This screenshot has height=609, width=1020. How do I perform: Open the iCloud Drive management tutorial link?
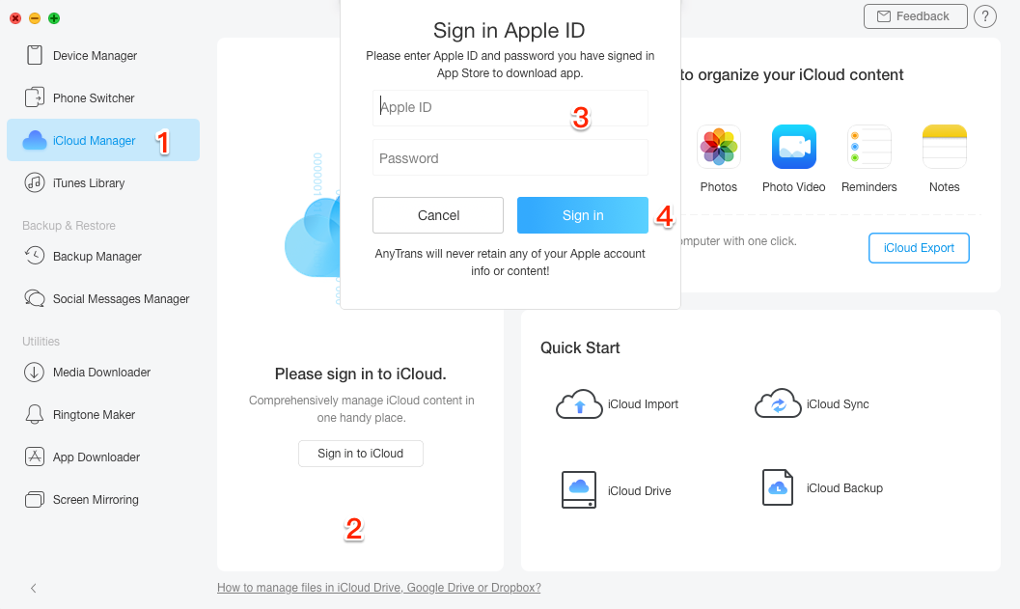click(x=378, y=587)
